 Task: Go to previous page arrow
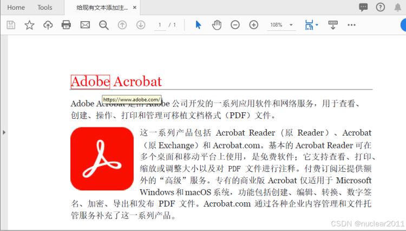[122, 25]
